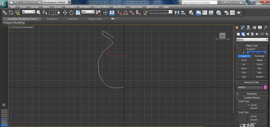This screenshot has width=270, height=127.
Task: Activate the Select Object tool
Action: [x=39, y=12]
